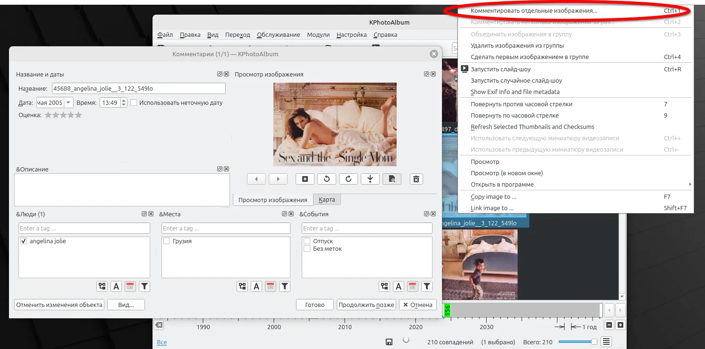Sort Events tags by date
Image resolution: width=705 pixels, height=349 pixels.
pos(413,286)
